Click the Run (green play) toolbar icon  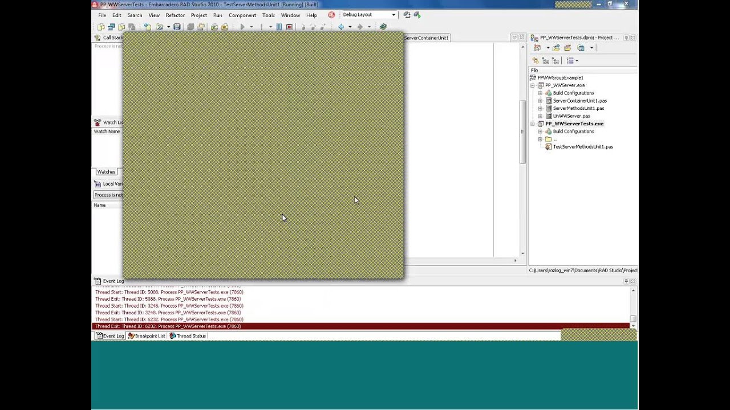tap(242, 27)
